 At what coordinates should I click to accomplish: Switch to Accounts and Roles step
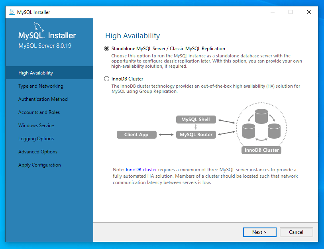pos(39,112)
